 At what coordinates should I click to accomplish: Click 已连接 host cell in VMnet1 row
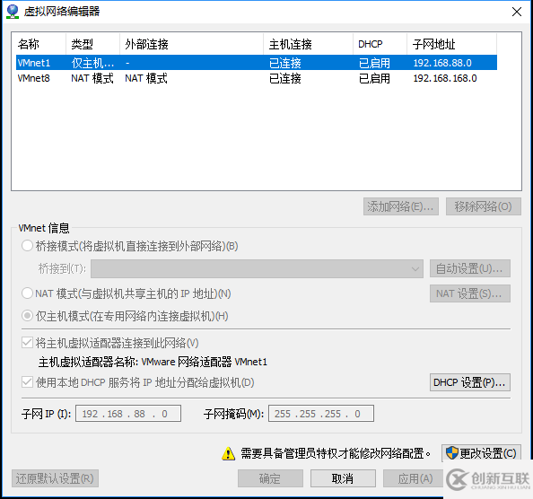[284, 63]
